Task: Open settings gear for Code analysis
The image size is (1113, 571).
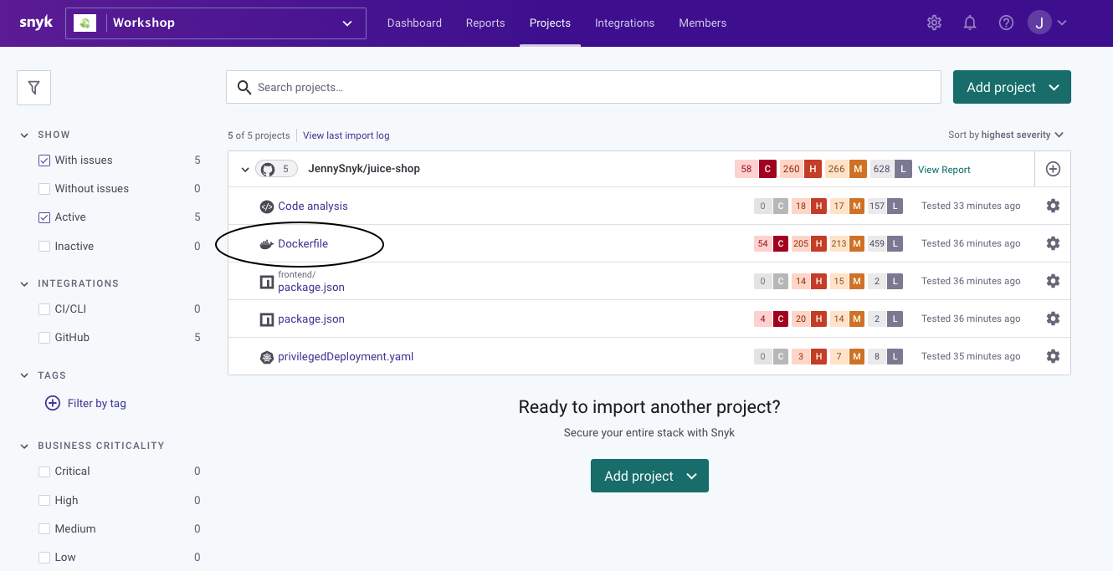Action: (x=1053, y=206)
